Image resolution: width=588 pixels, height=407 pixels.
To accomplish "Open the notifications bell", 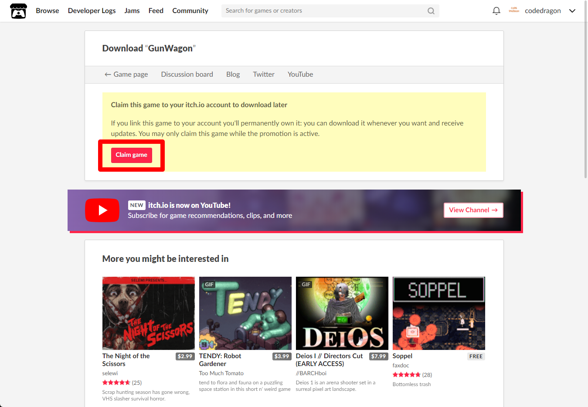I will coord(496,11).
